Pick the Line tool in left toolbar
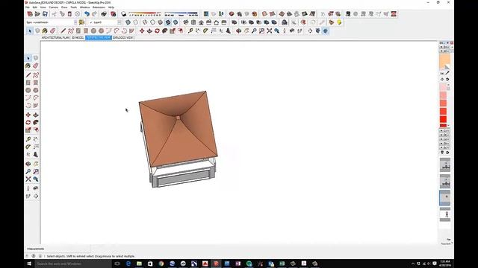The height and width of the screenshot is (268, 478). (28, 74)
